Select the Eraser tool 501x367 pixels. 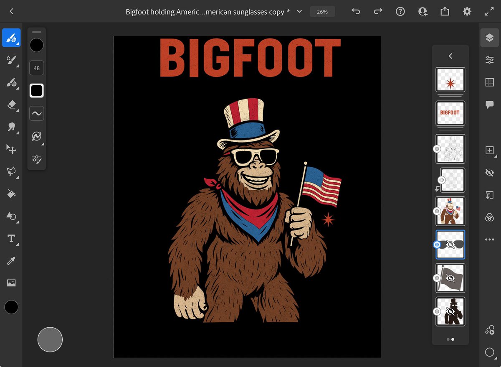click(11, 104)
